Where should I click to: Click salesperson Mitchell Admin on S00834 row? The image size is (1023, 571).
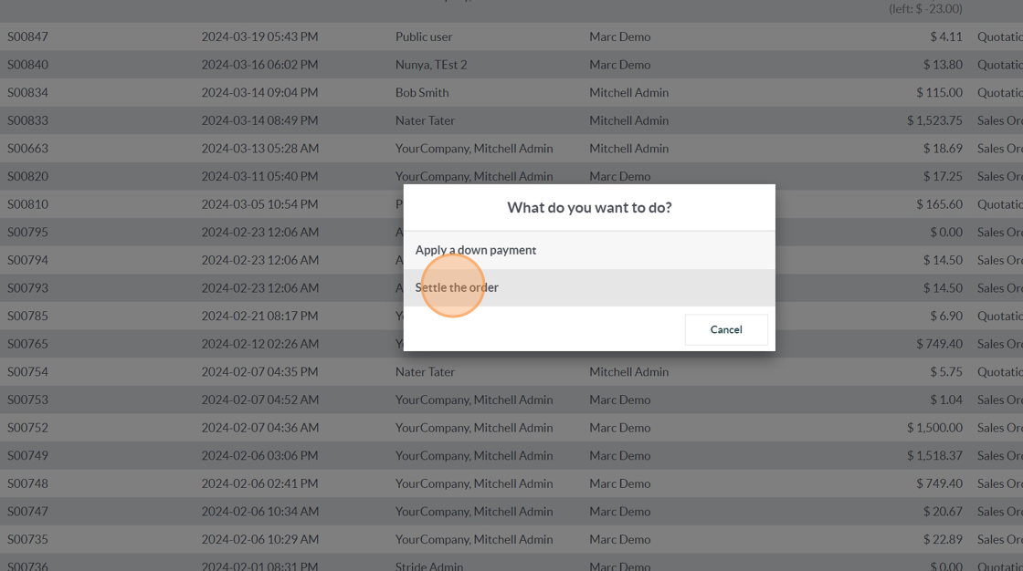629,93
